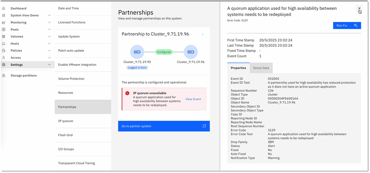The height and width of the screenshot is (173, 370).
Task: Click the Event ID value 052005
Action: point(273,79)
